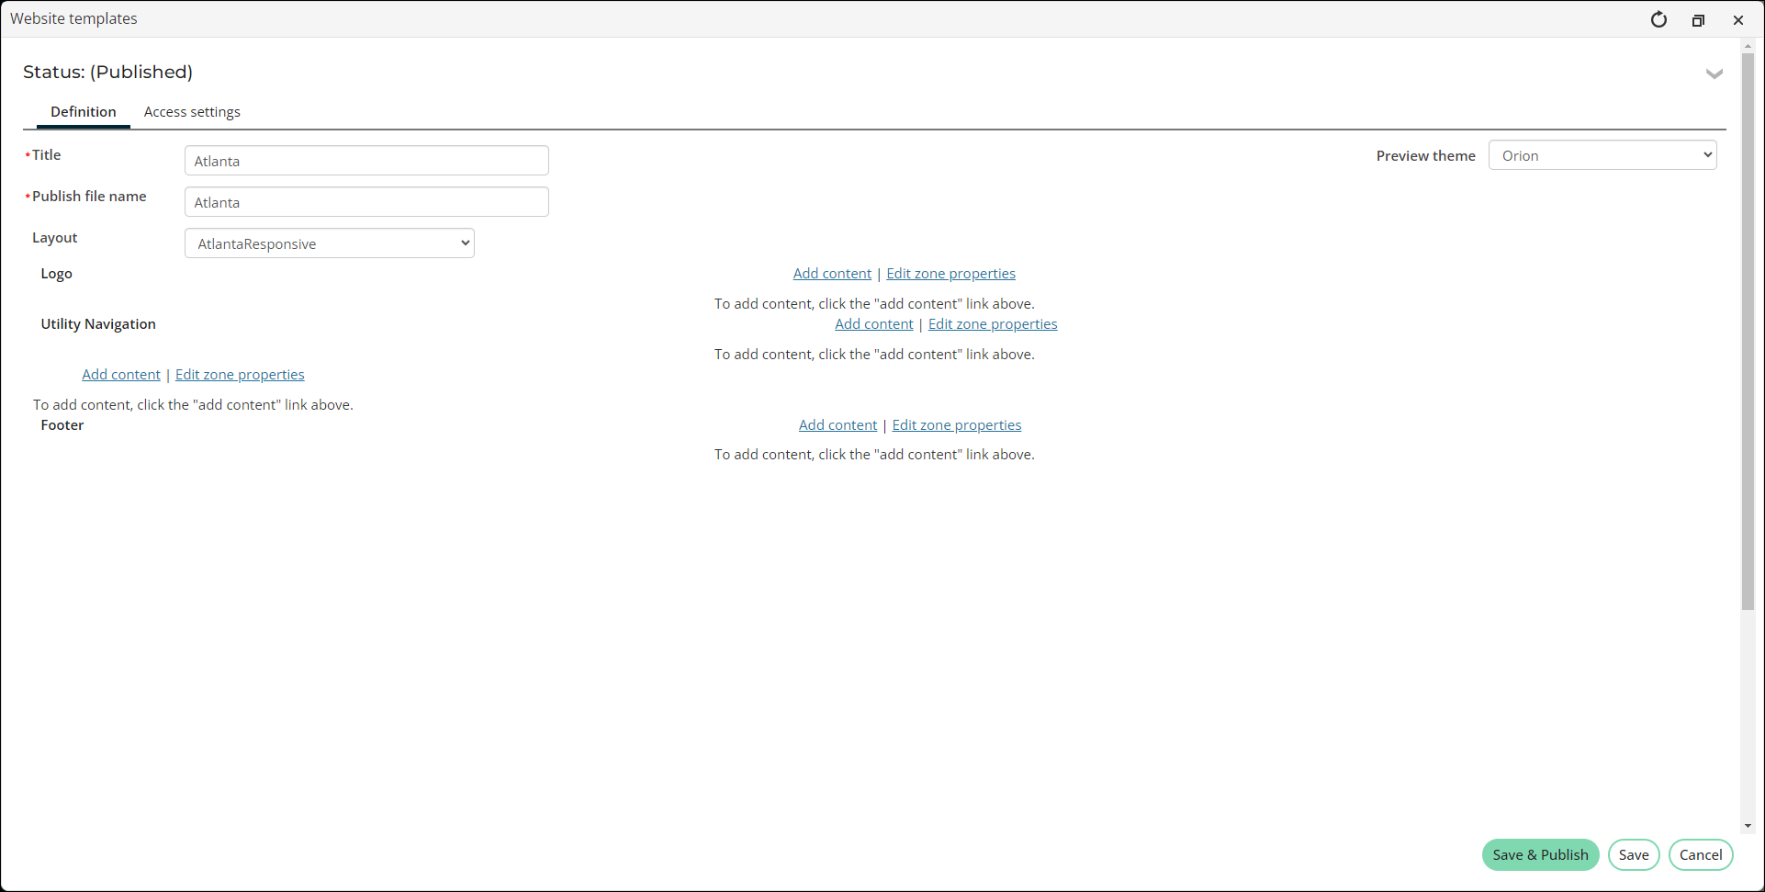
Task: Refresh the Website templates dialog
Action: [1658, 19]
